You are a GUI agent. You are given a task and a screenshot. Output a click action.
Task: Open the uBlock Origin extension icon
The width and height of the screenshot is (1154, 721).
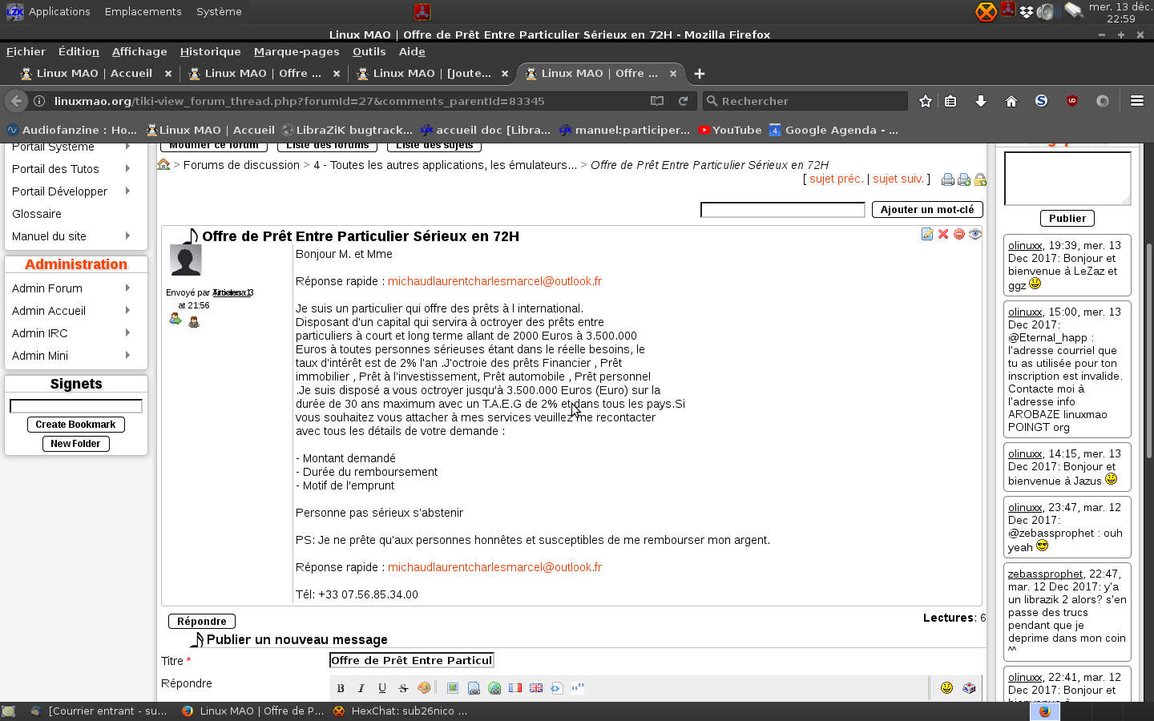(1071, 101)
